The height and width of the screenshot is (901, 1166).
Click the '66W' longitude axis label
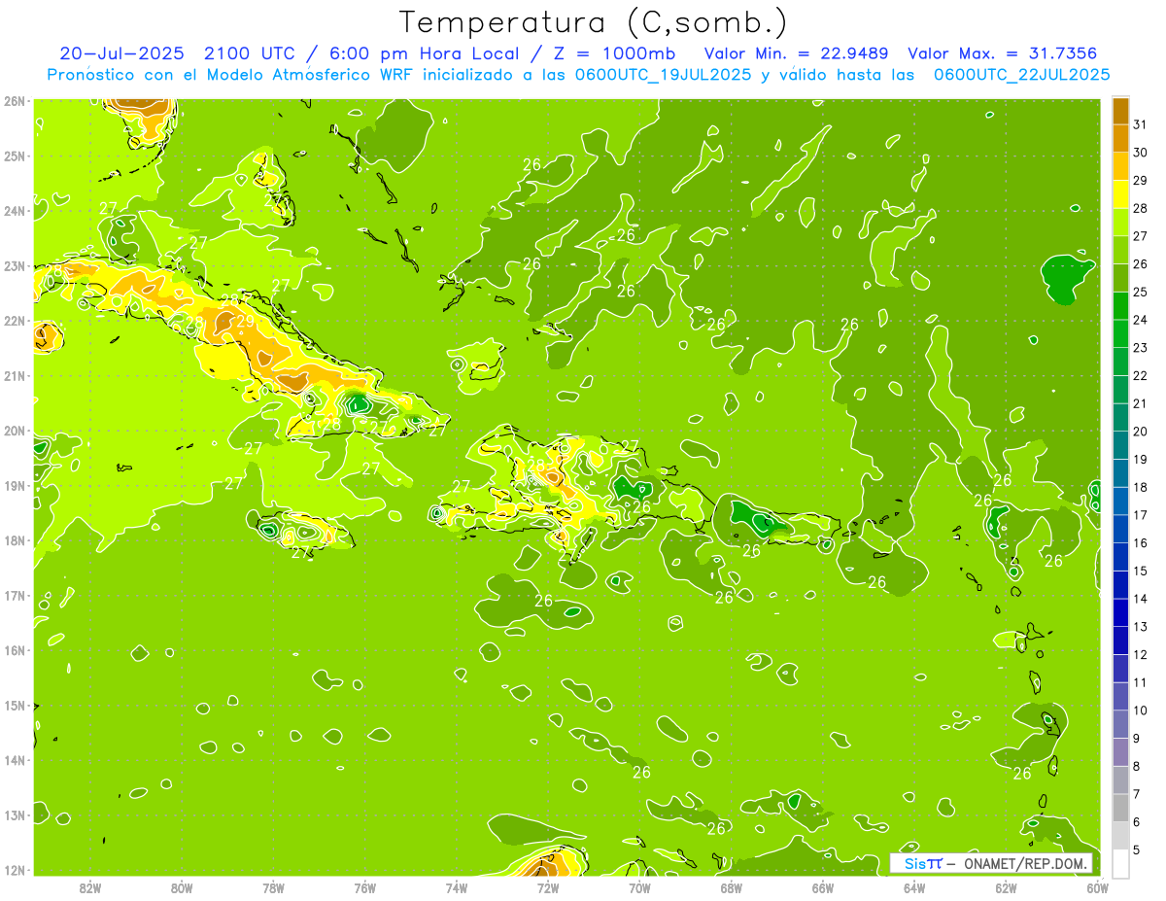[822, 887]
